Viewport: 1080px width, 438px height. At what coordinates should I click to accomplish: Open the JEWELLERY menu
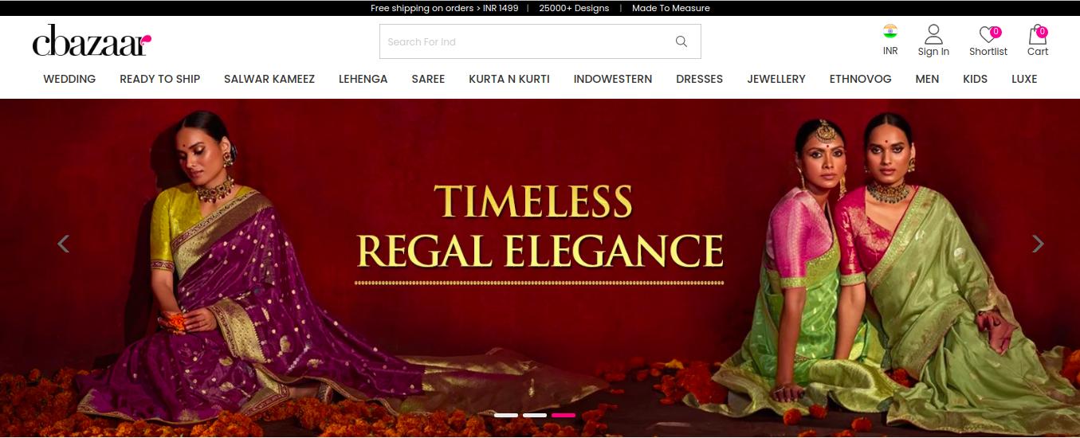click(x=776, y=79)
